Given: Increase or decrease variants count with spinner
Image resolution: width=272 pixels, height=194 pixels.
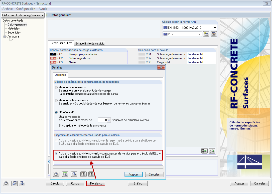Looking at the screenshot, I should 109,120.
